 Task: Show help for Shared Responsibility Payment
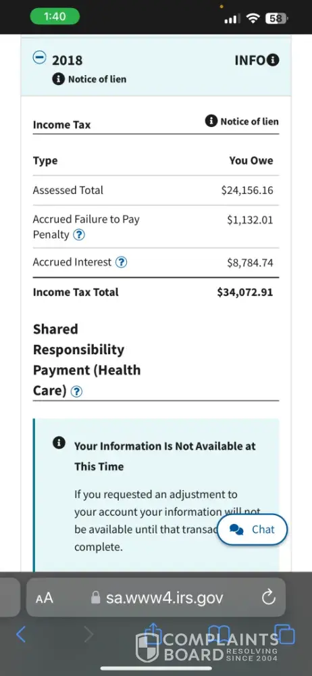77,391
